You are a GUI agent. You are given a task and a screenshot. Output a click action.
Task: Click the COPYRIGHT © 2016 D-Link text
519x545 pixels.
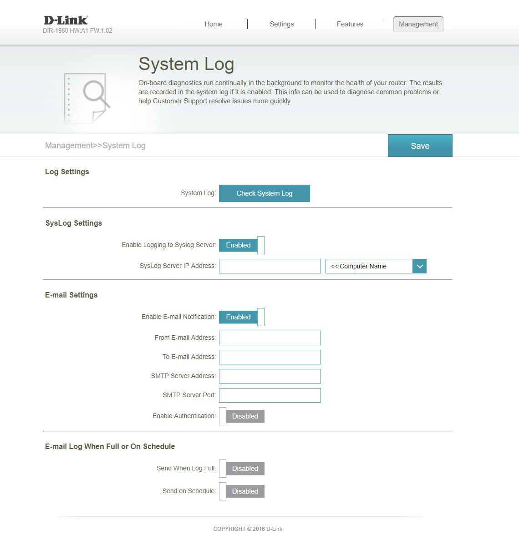(248, 529)
